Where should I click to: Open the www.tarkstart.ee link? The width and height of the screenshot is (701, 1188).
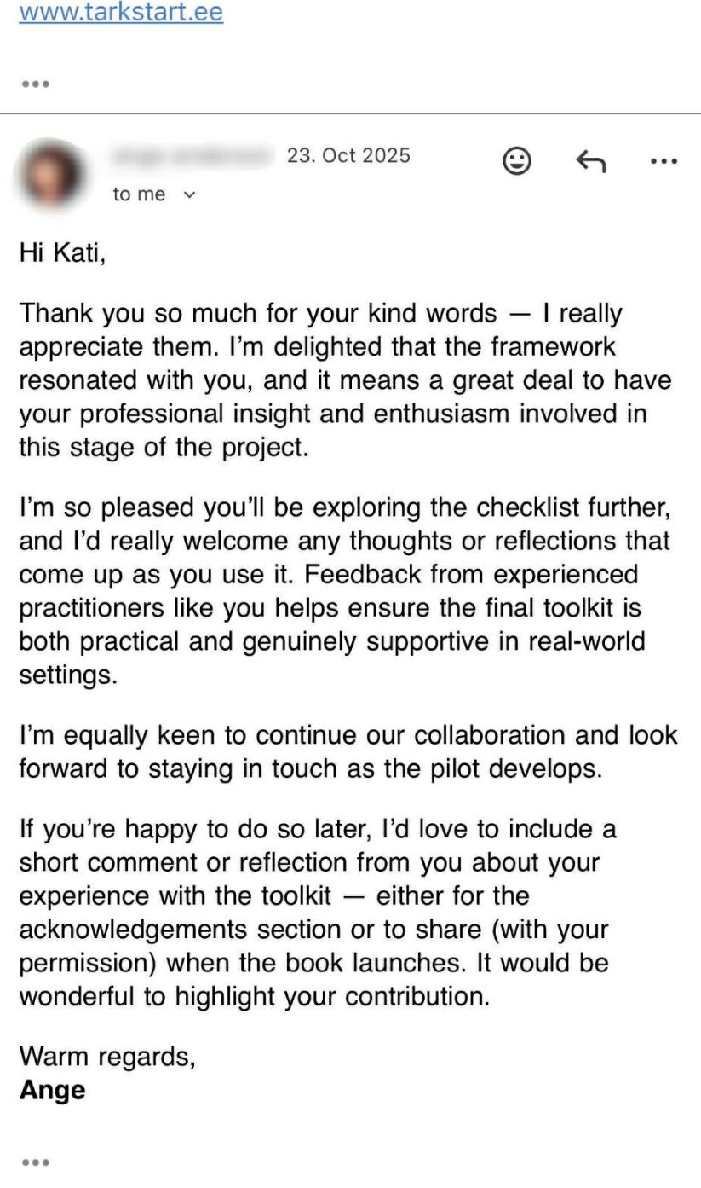pyautogui.click(x=121, y=13)
